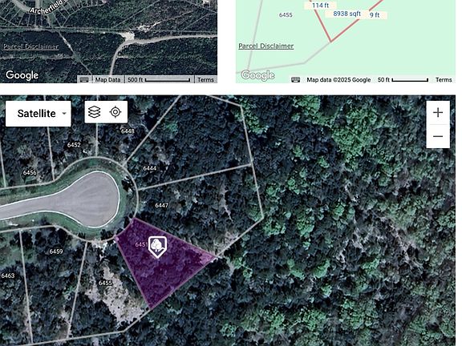
Task: Toggle the 500 ft scale control
Action: coord(159,80)
